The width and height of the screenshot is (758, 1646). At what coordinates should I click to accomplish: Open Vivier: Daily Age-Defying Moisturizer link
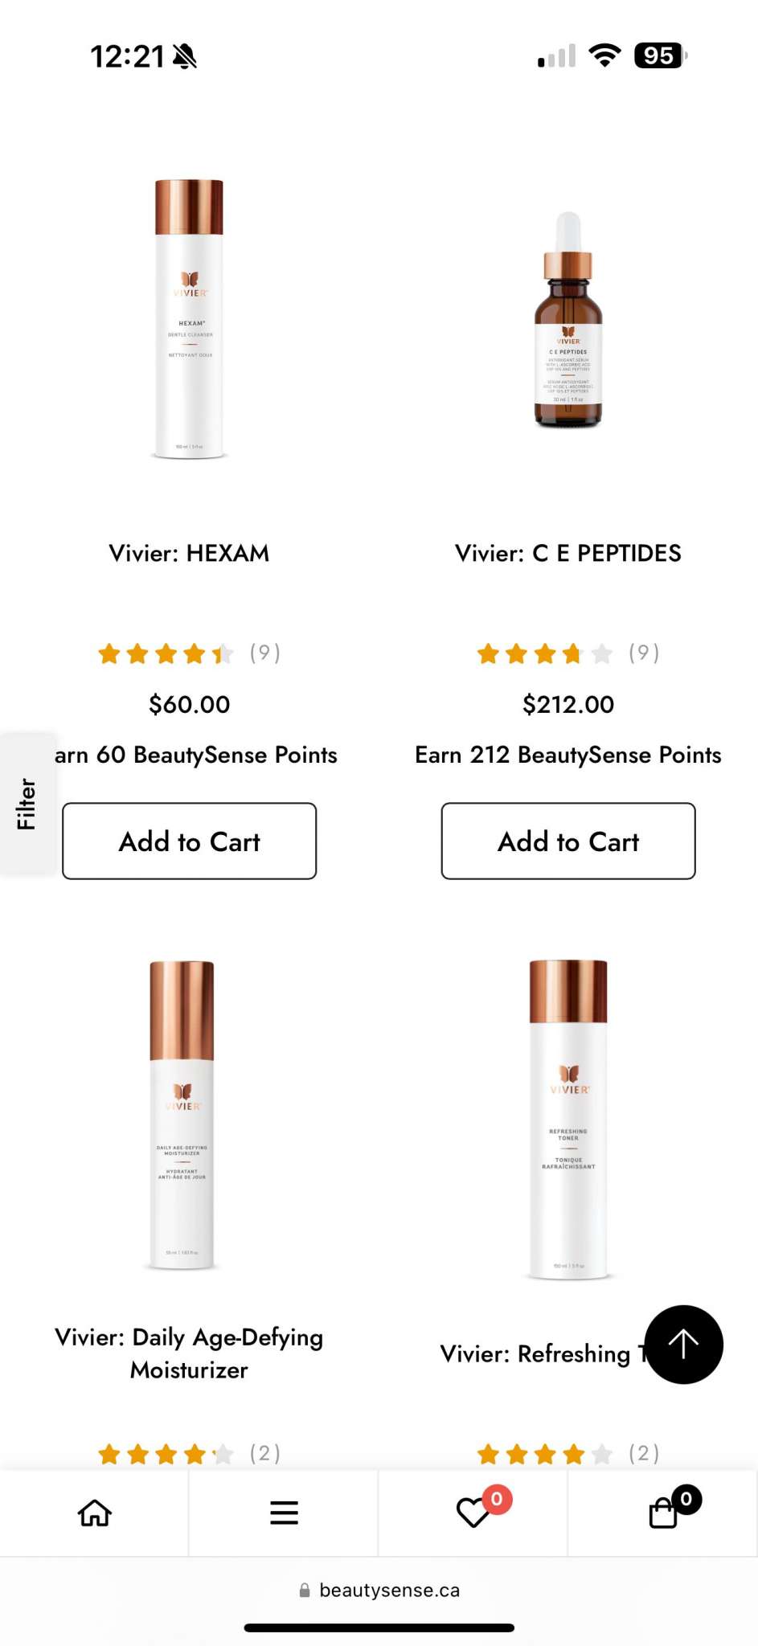[x=189, y=1353]
